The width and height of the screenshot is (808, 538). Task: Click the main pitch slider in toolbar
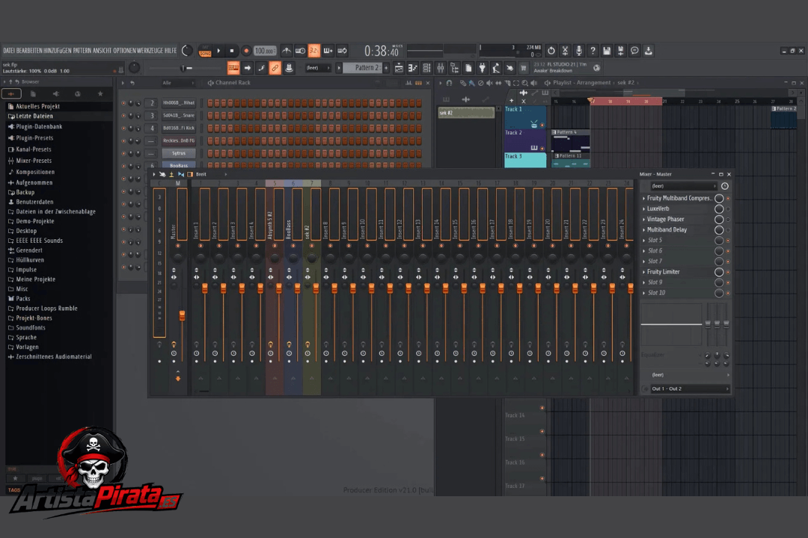[183, 68]
